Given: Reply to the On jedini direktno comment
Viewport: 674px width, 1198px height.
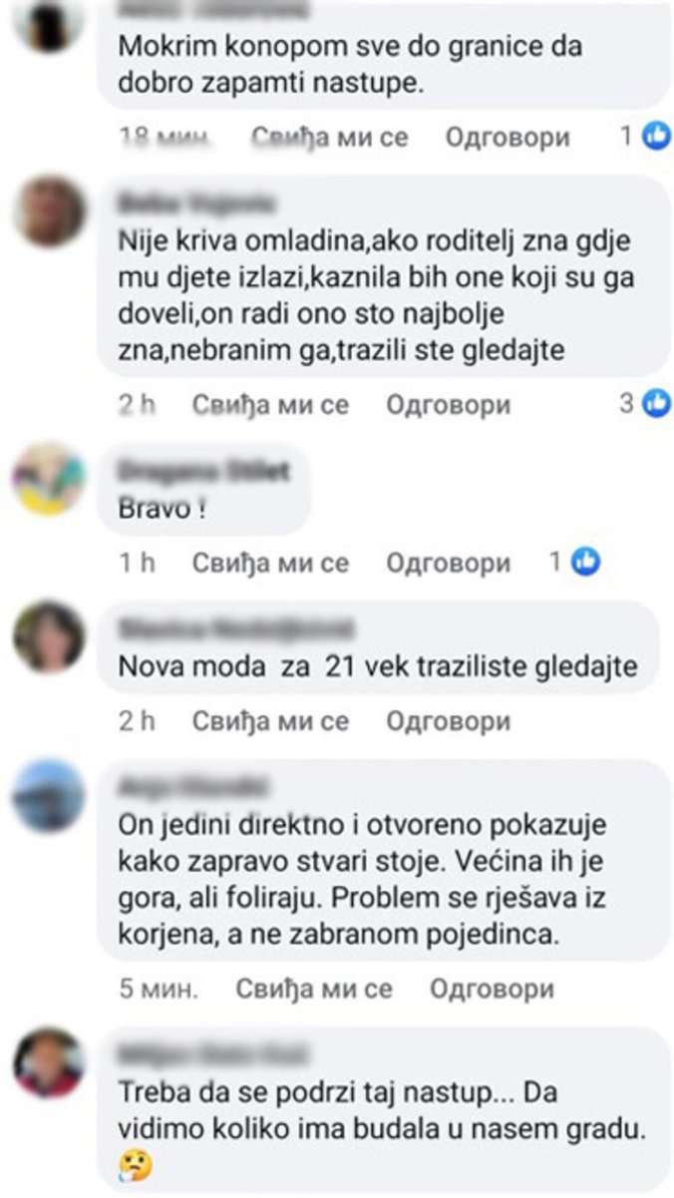Looking at the screenshot, I should tap(492, 989).
